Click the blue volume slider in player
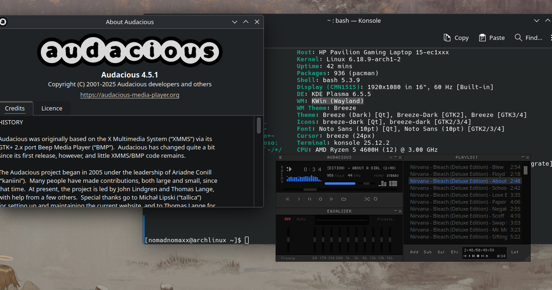Image resolution: width=552 pixels, height=290 pixels. pyautogui.click(x=340, y=183)
